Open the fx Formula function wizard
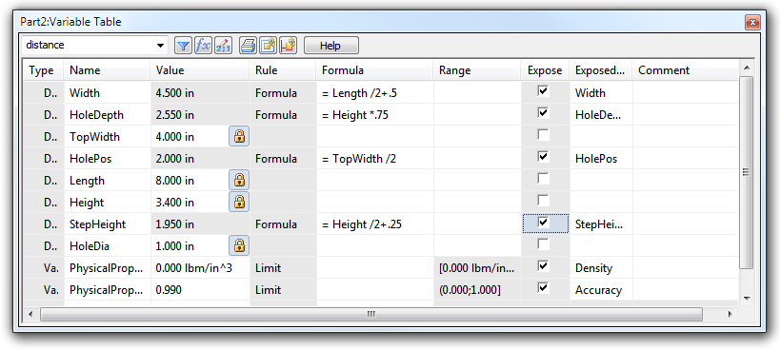The image size is (780, 350). click(203, 46)
